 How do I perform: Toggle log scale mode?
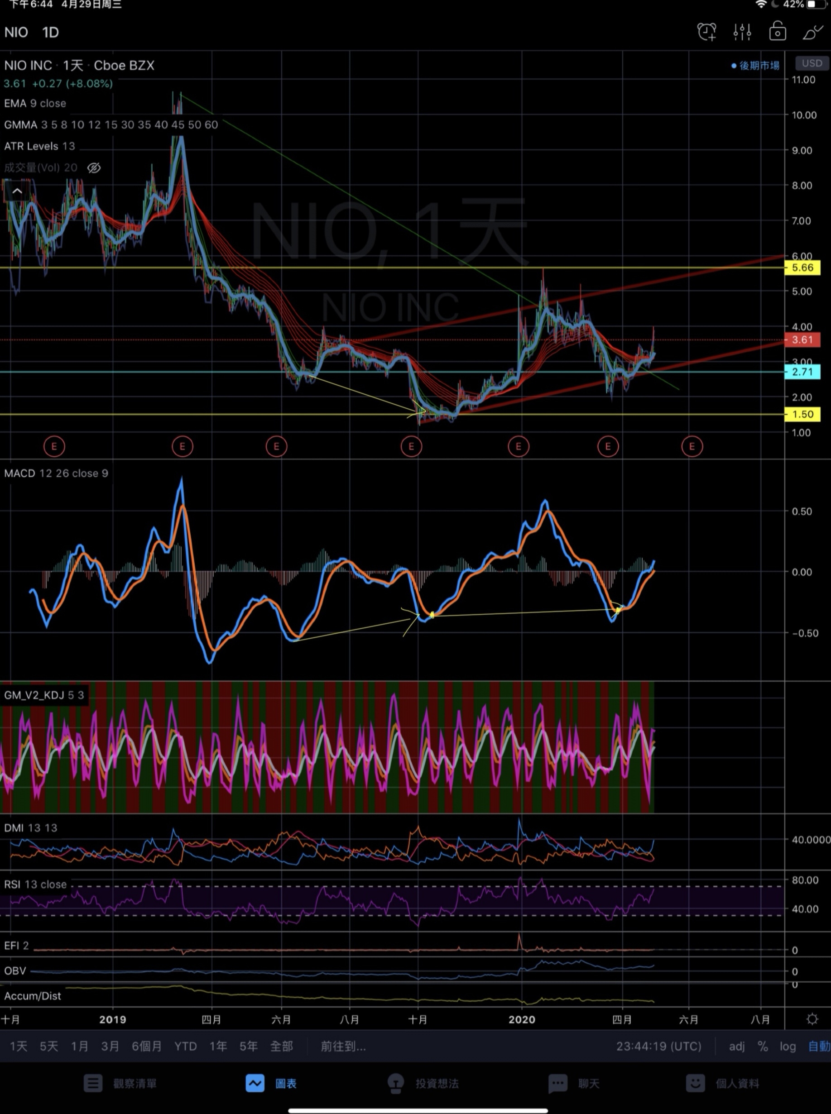(788, 1047)
